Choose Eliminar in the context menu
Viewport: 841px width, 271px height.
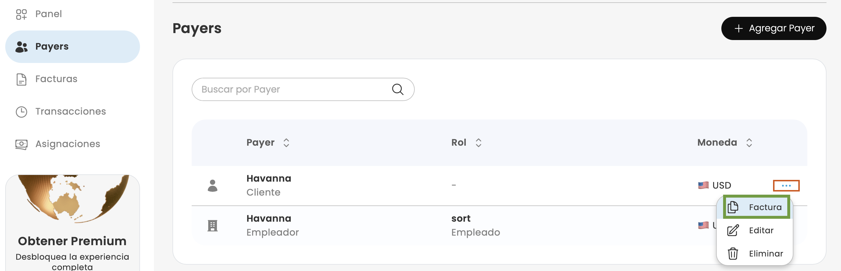pyautogui.click(x=756, y=253)
